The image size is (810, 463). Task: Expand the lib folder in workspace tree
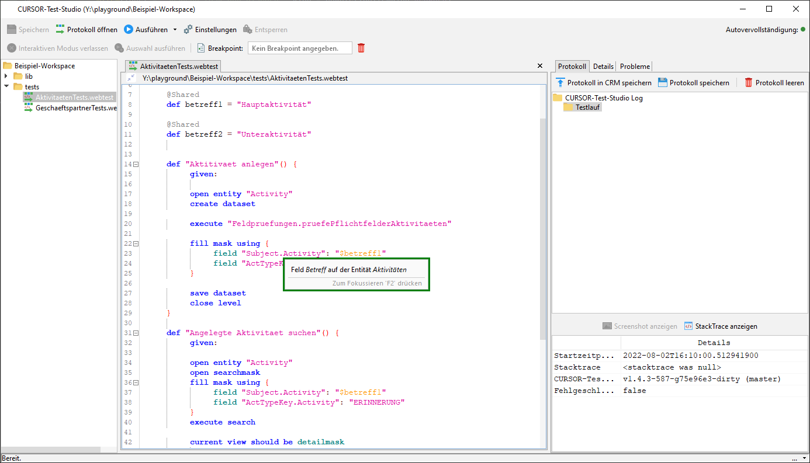click(6, 76)
